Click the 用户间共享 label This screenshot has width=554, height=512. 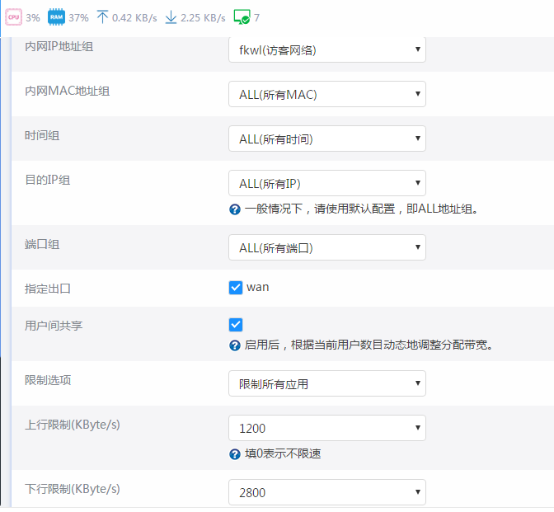coord(54,326)
